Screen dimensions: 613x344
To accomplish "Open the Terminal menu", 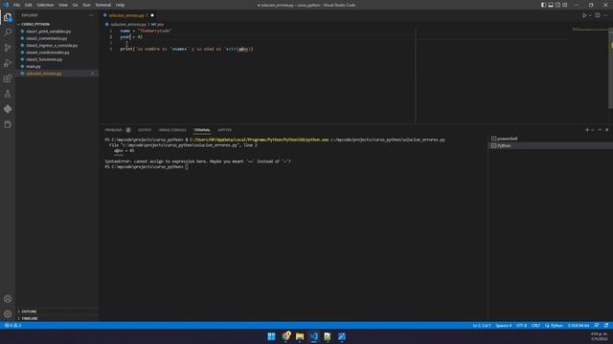I will click(102, 5).
